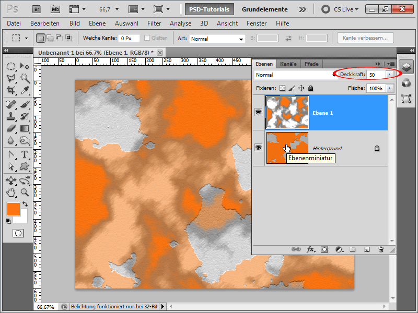Choose the Gradient tool
This screenshot has width=418, height=313.
(25, 128)
